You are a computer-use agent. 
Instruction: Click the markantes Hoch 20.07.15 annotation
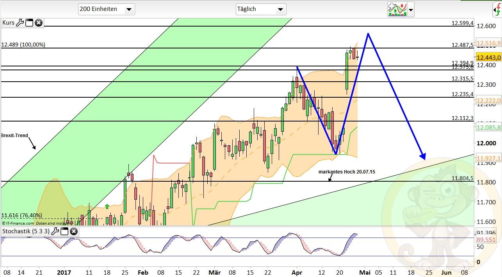tap(347, 172)
